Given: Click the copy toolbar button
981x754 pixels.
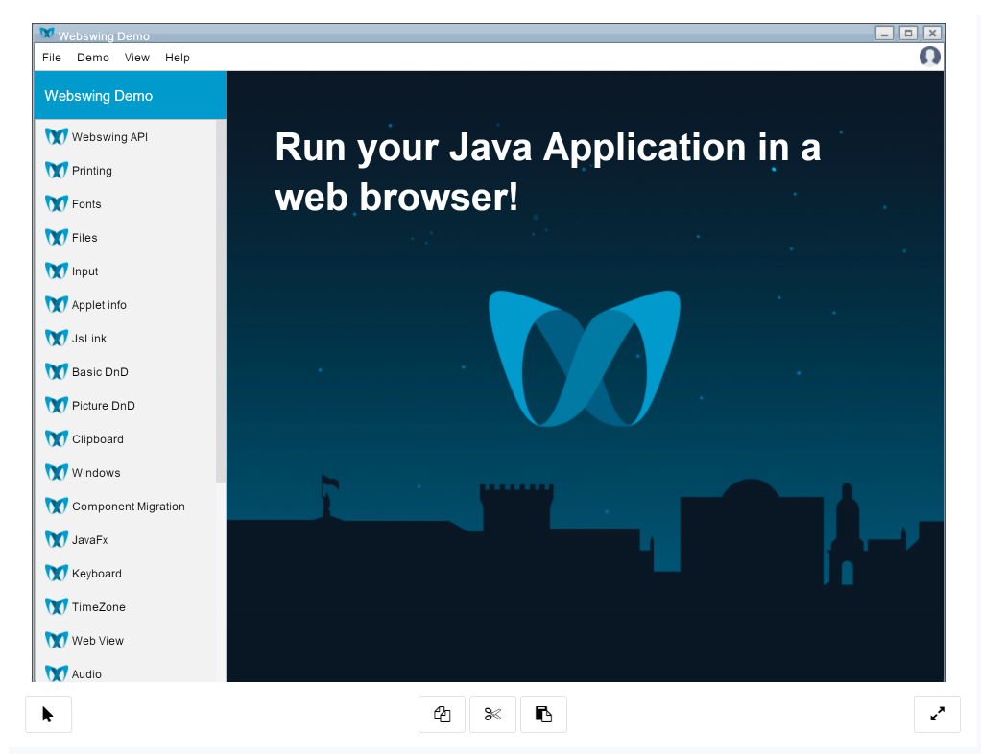Looking at the screenshot, I should tap(442, 714).
